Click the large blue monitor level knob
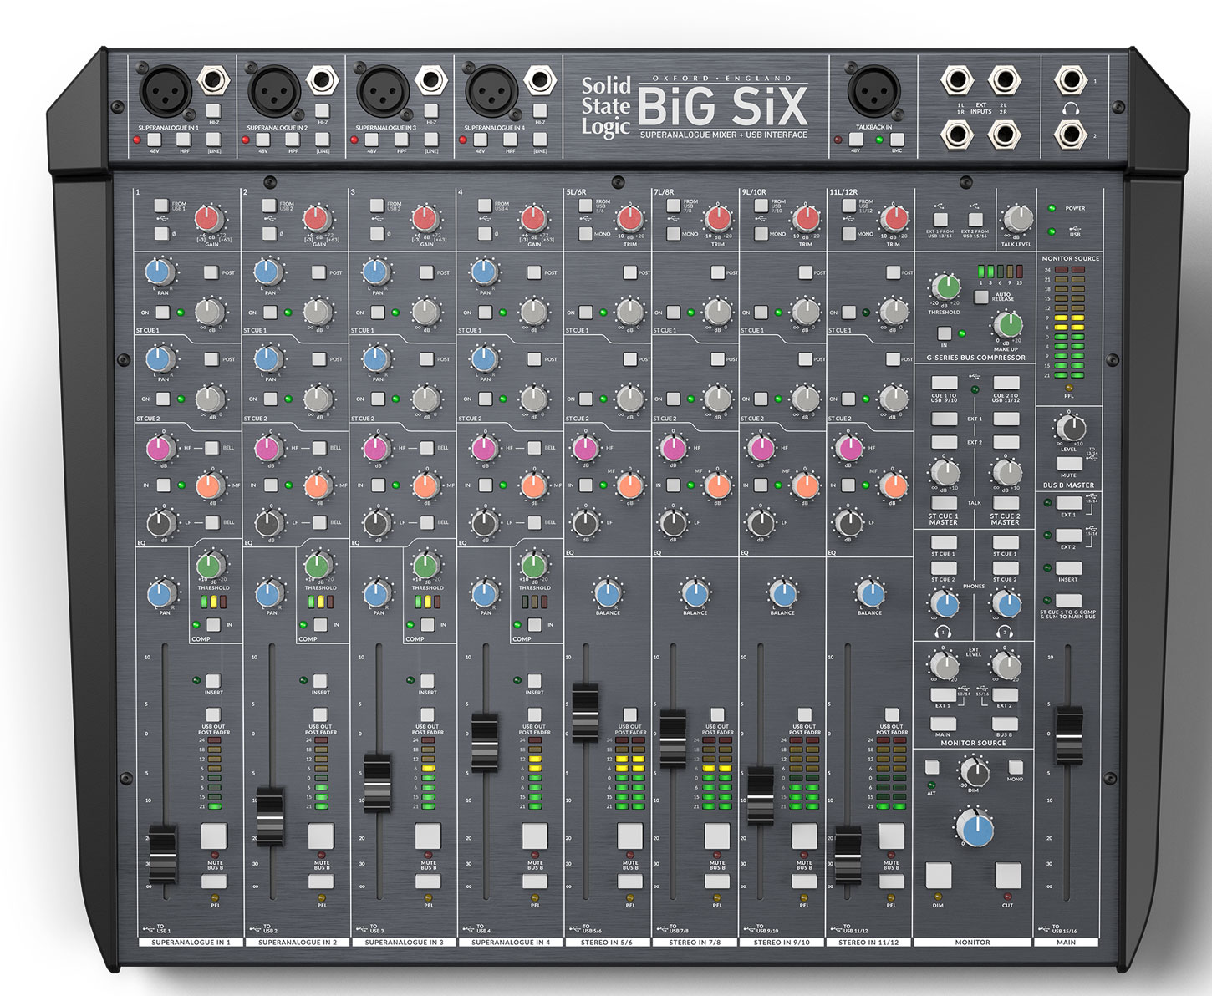1212x996 pixels. tap(975, 828)
